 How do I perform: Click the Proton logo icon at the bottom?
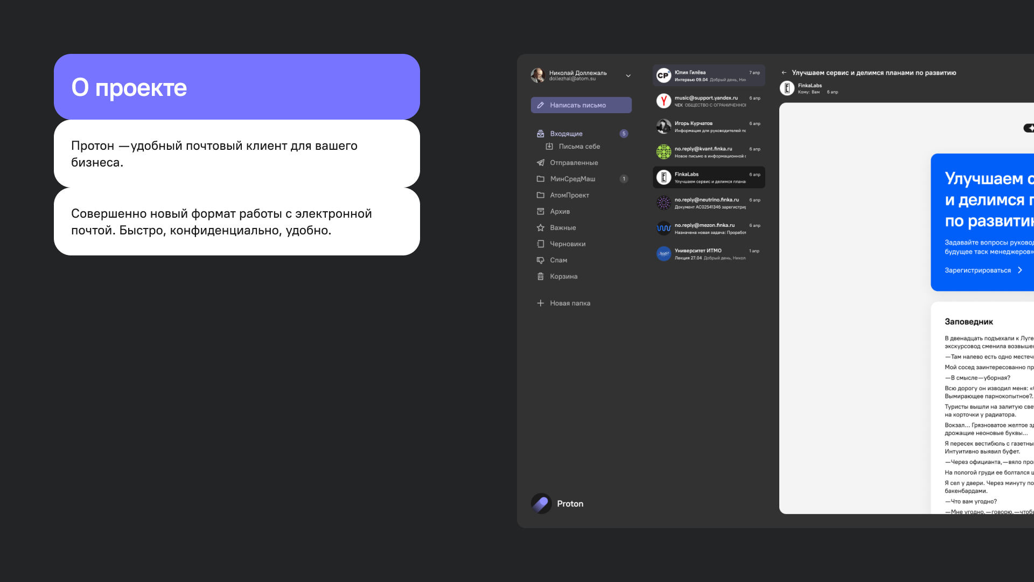[x=541, y=503]
